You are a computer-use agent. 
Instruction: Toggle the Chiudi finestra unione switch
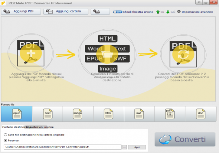point(117,12)
